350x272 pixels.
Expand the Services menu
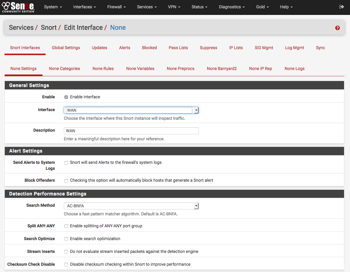click(147, 7)
